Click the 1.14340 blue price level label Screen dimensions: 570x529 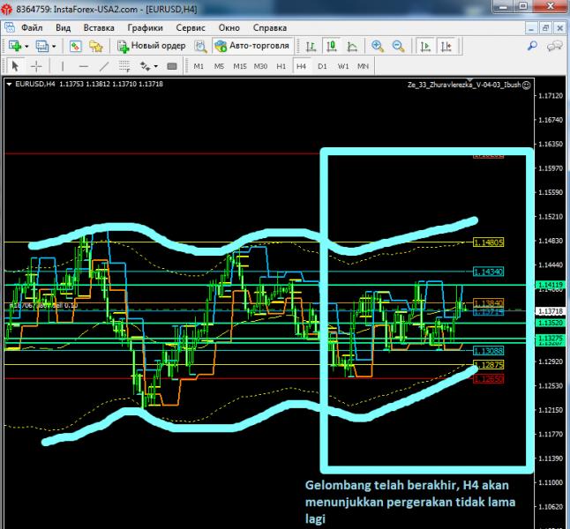point(488,272)
